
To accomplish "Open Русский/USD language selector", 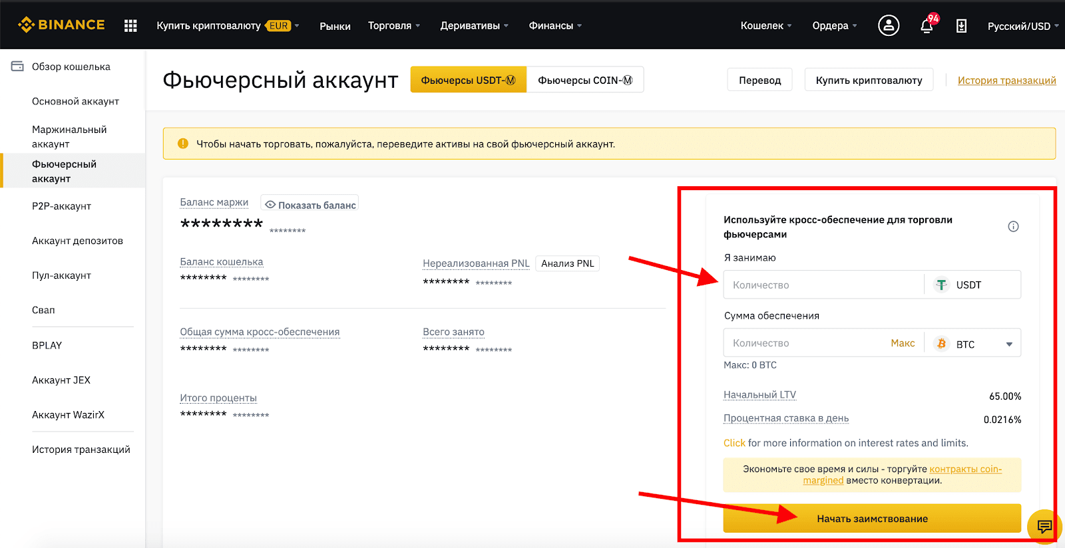I will click(x=1023, y=26).
